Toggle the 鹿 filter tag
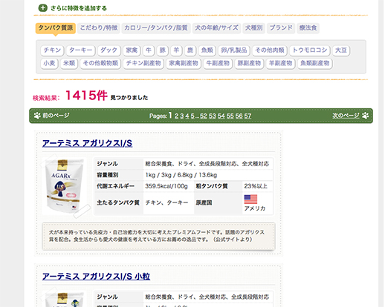The image size is (385, 307). pyautogui.click(x=190, y=50)
